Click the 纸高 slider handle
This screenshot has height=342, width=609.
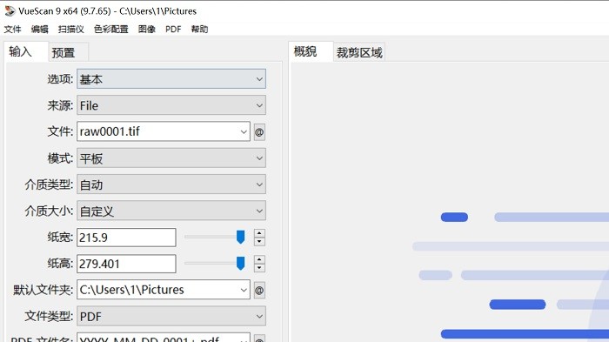click(241, 263)
